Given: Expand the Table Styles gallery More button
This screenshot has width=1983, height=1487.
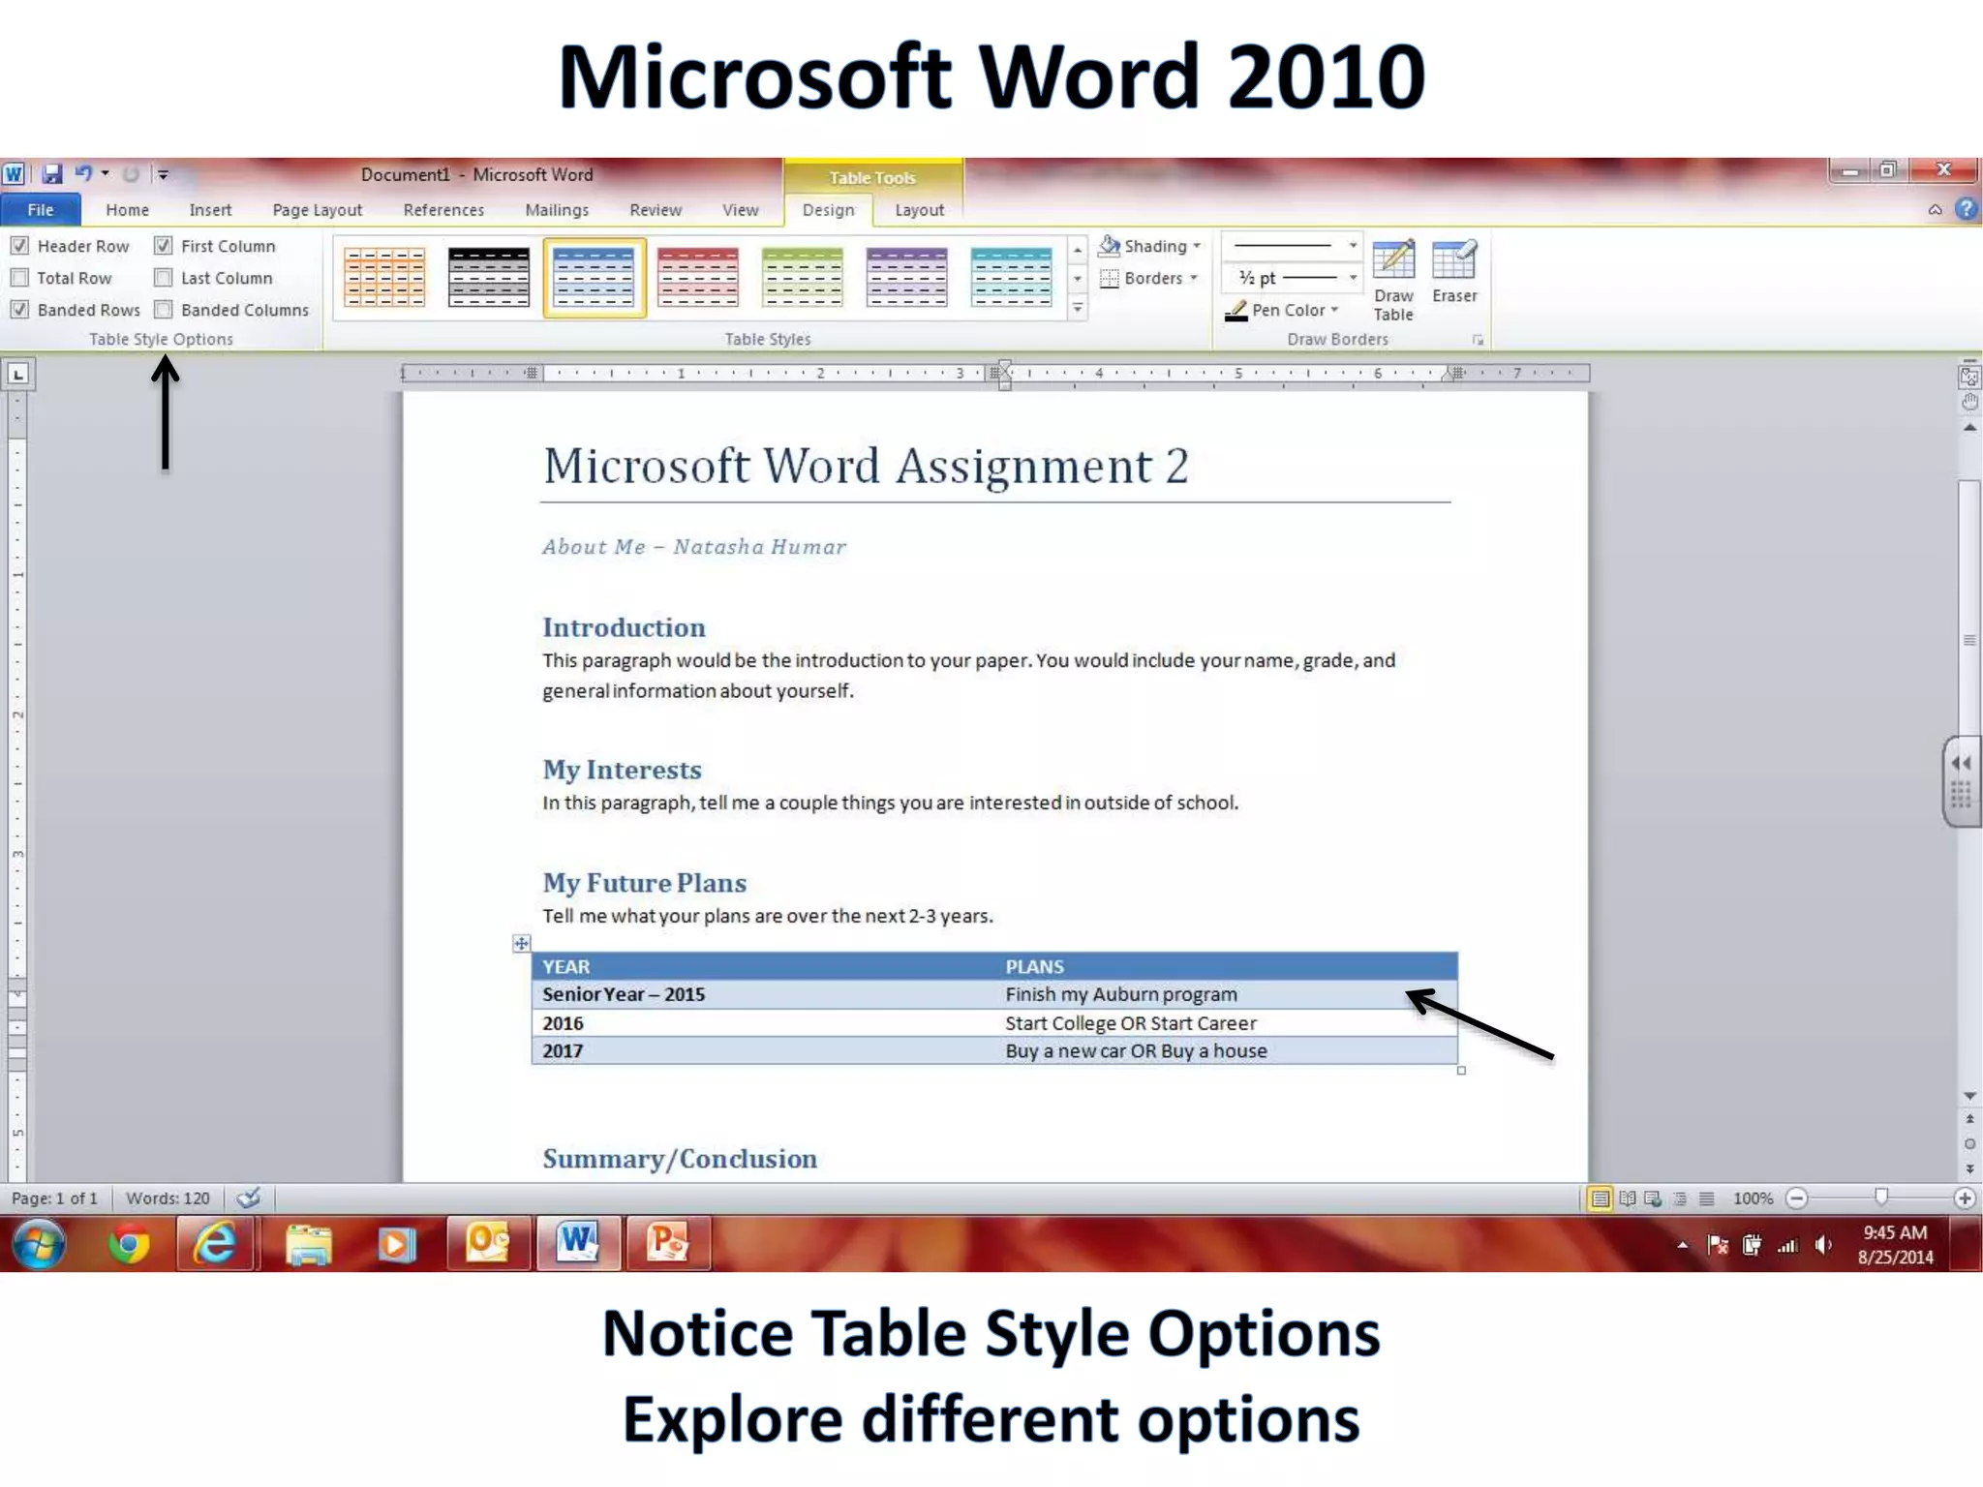Looking at the screenshot, I should point(1078,309).
